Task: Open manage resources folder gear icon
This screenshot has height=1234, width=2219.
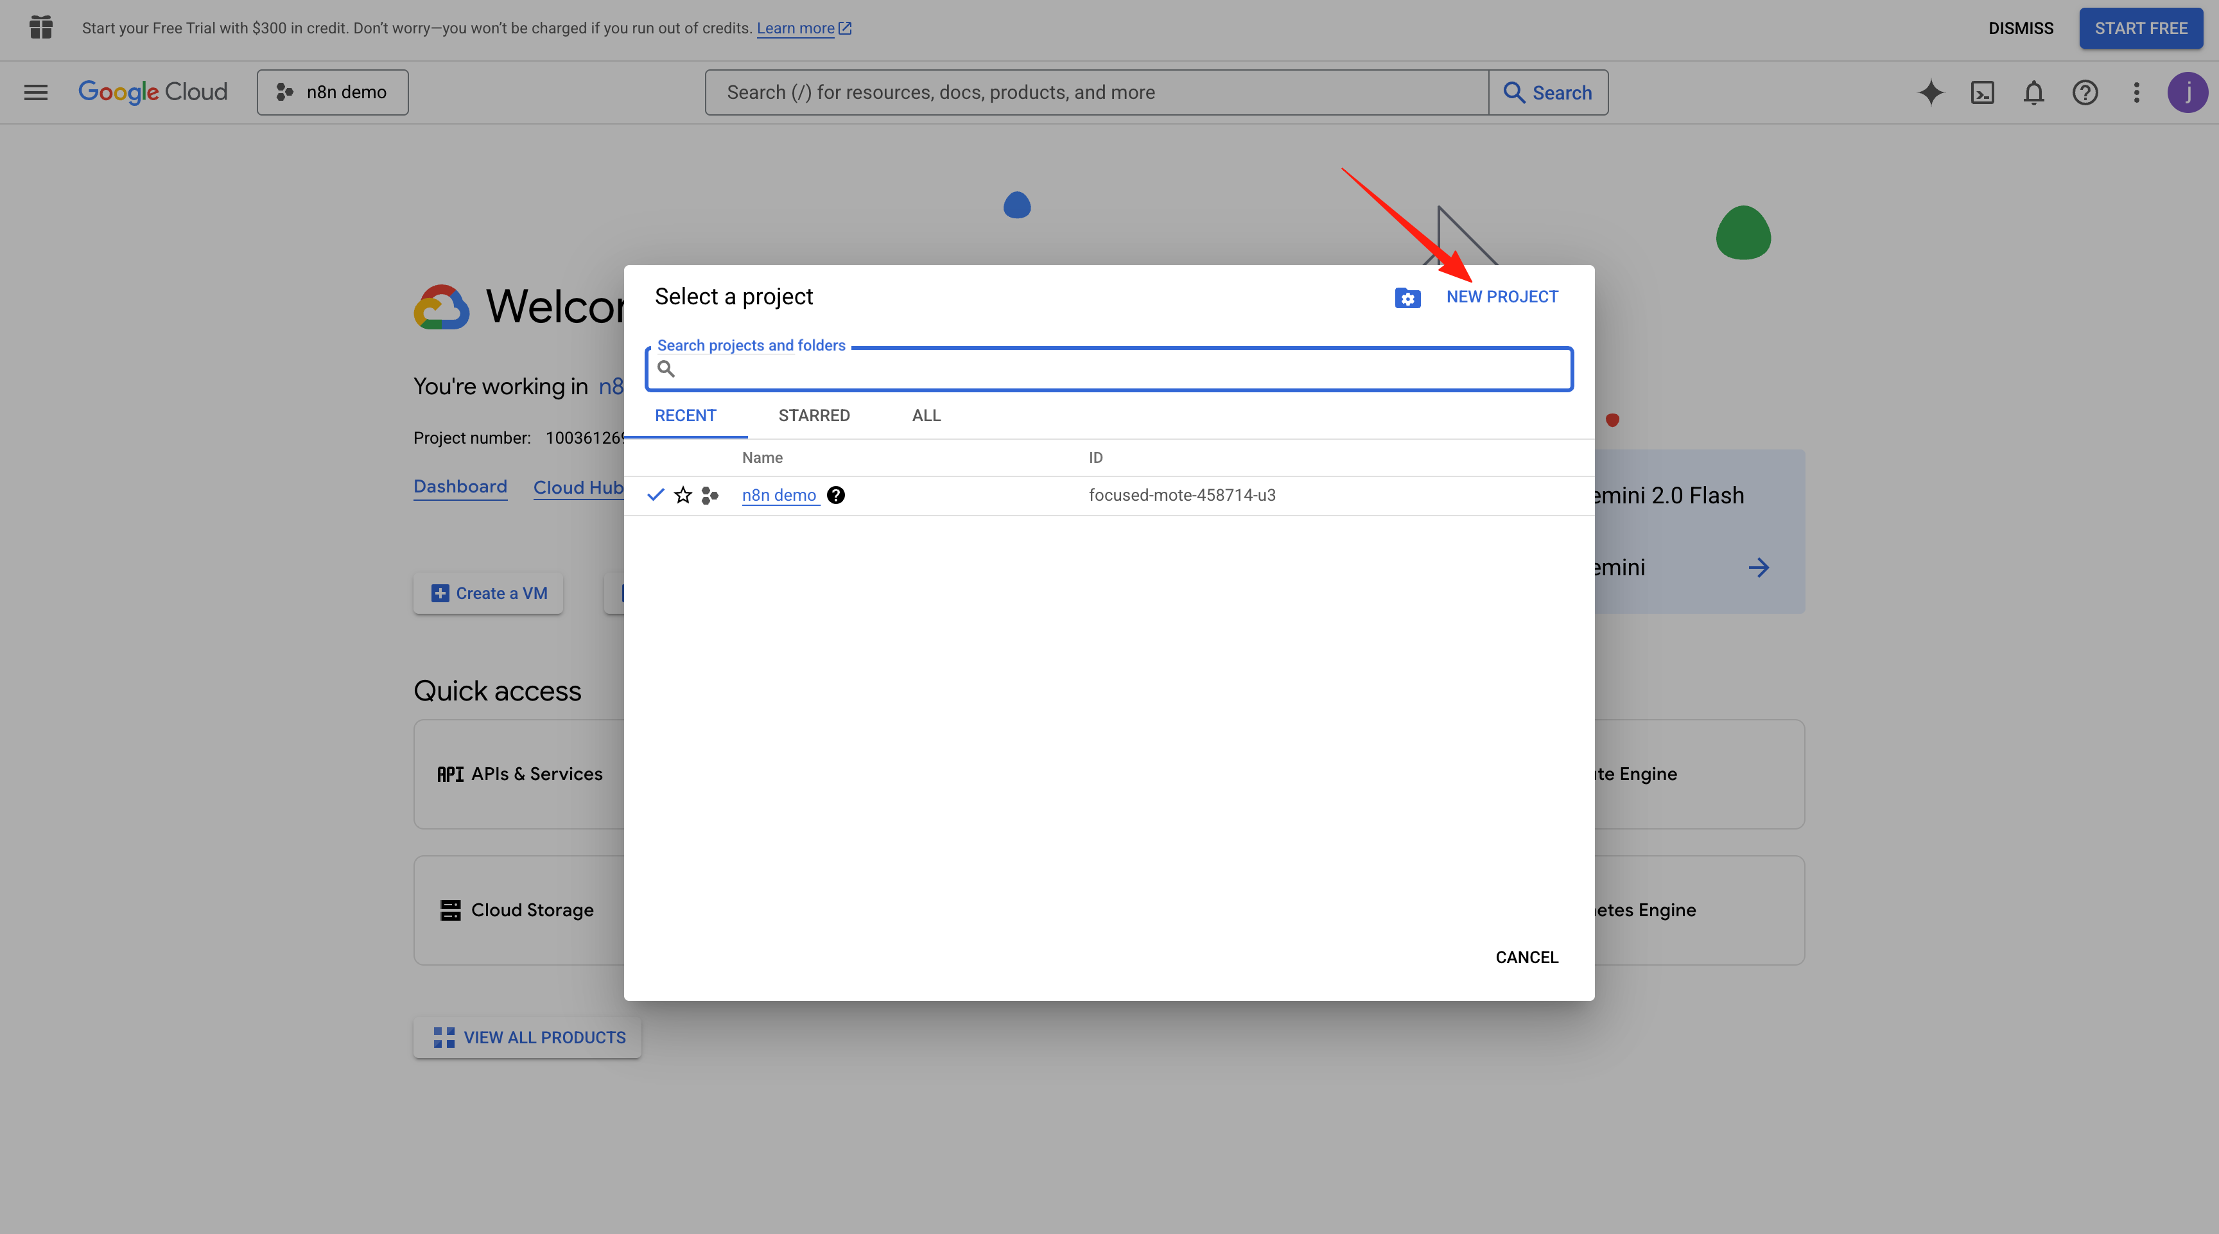Action: coord(1407,297)
